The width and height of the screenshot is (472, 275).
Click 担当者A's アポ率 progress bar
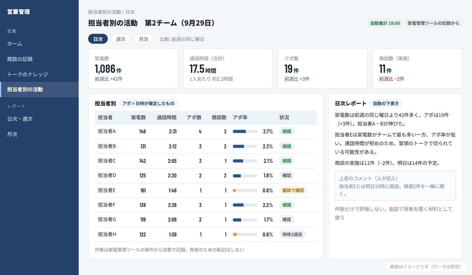(245, 131)
